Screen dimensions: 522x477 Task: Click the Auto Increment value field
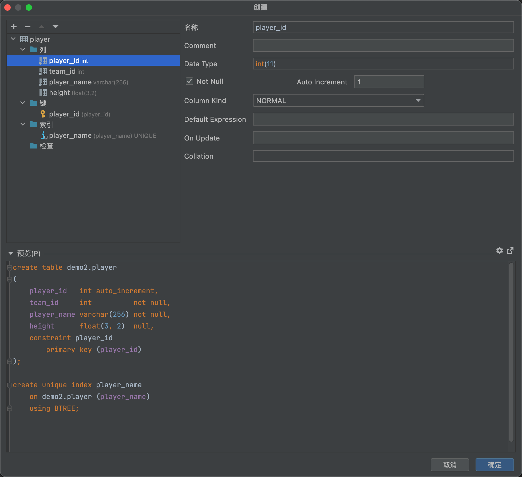(389, 82)
